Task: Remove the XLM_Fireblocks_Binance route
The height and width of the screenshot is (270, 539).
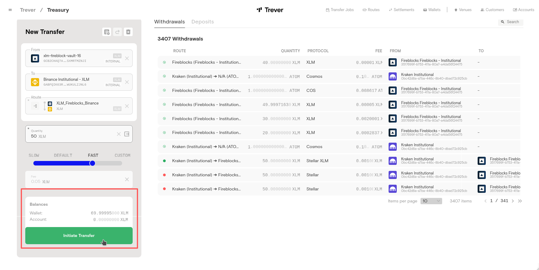Action: 127,106
